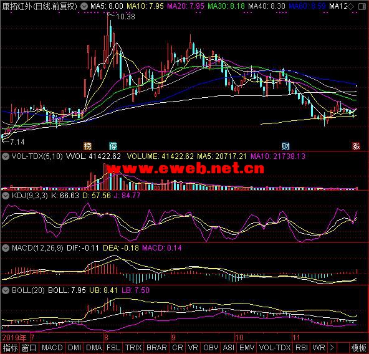Click the 涨 marker icon on chart
Image resolution: width=369 pixels, height=354 pixels.
pos(356,146)
